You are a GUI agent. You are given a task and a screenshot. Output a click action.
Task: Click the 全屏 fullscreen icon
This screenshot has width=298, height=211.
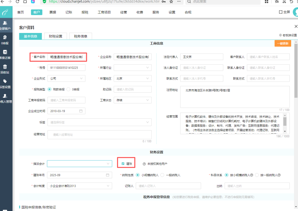coord(281,12)
